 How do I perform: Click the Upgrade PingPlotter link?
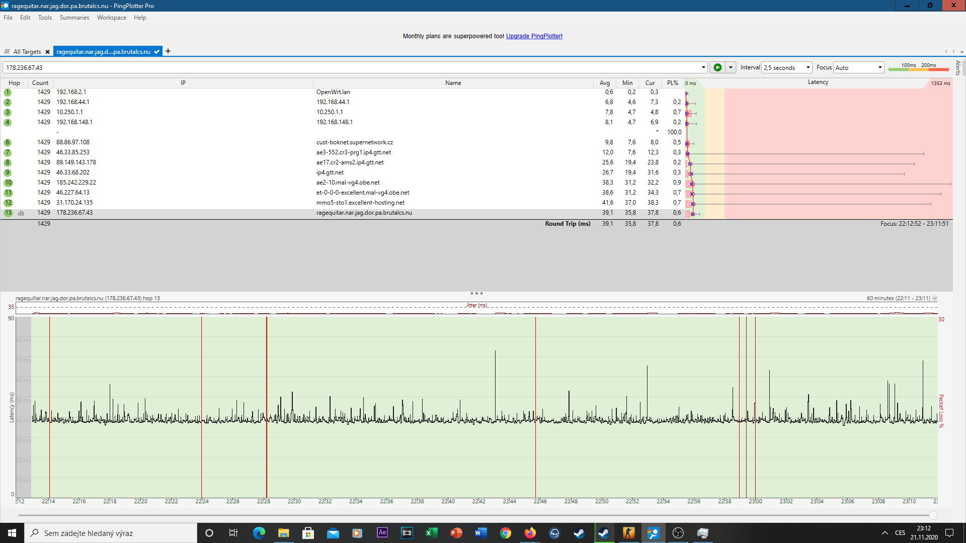tap(534, 36)
